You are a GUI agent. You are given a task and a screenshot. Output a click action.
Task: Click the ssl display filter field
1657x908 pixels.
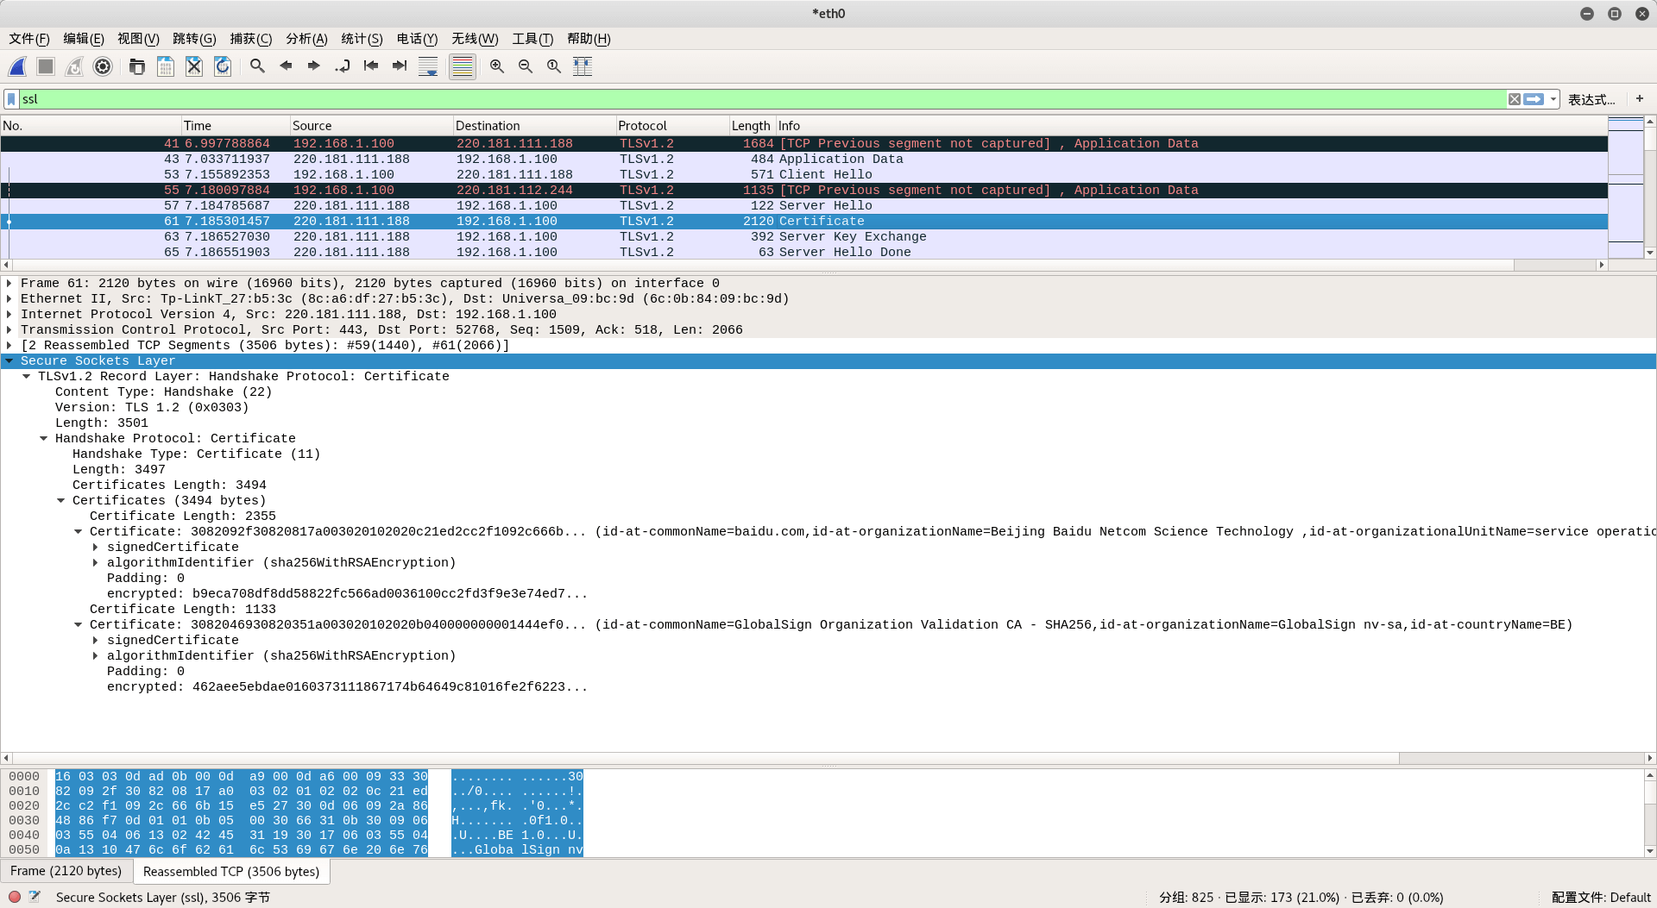[763, 99]
